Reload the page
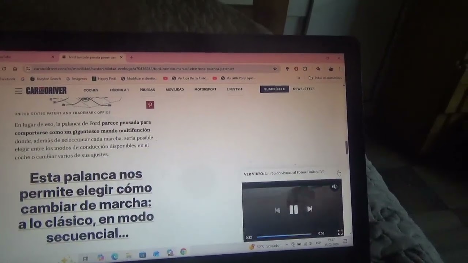The width and height of the screenshot is (468, 263). pos(4,69)
